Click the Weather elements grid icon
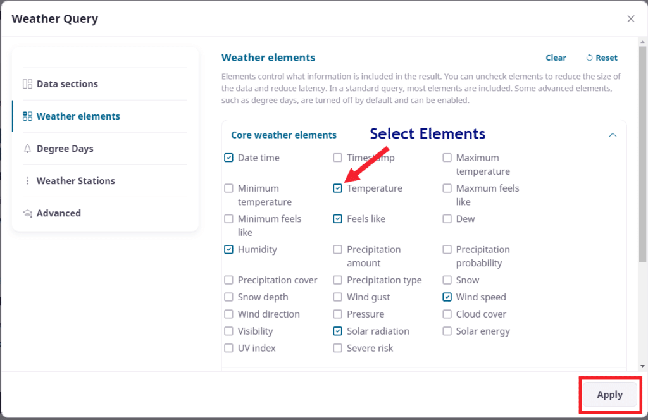This screenshot has width=648, height=420. (28, 116)
